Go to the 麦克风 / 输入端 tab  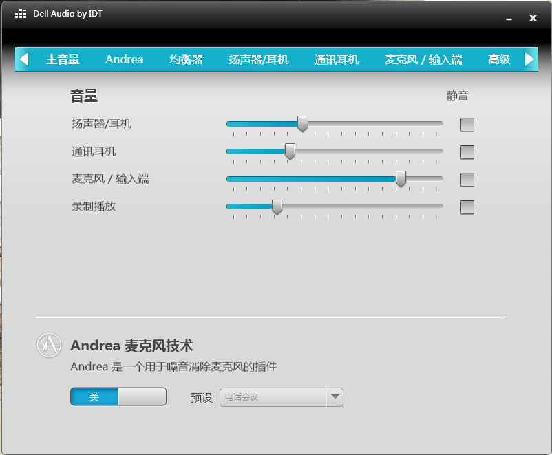point(423,59)
